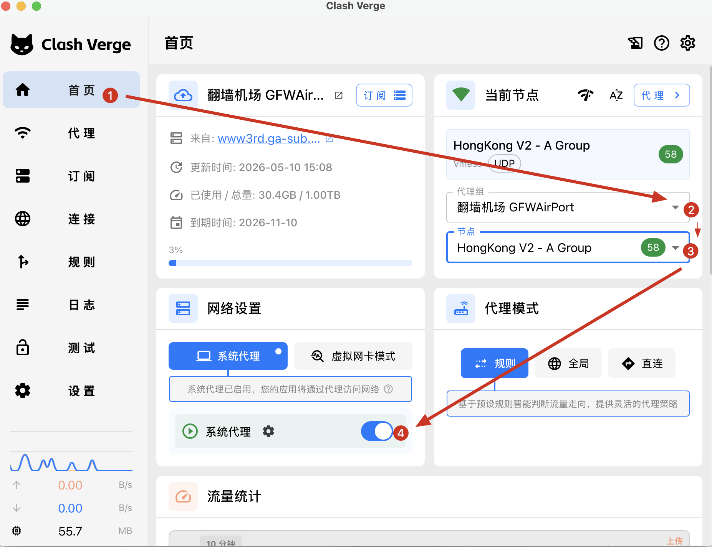Open 订阅 subscriptions sidebar item
Viewport: 712px width, 547px height.
tap(71, 176)
